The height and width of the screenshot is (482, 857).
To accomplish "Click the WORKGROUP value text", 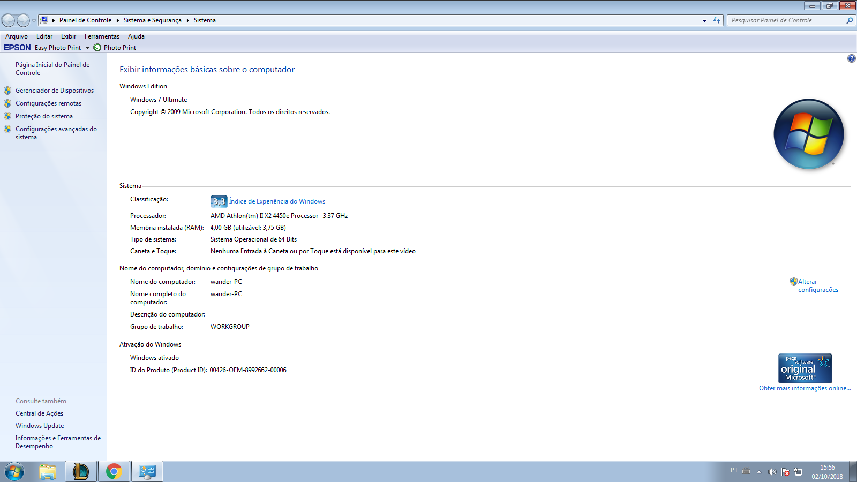I will point(230,327).
